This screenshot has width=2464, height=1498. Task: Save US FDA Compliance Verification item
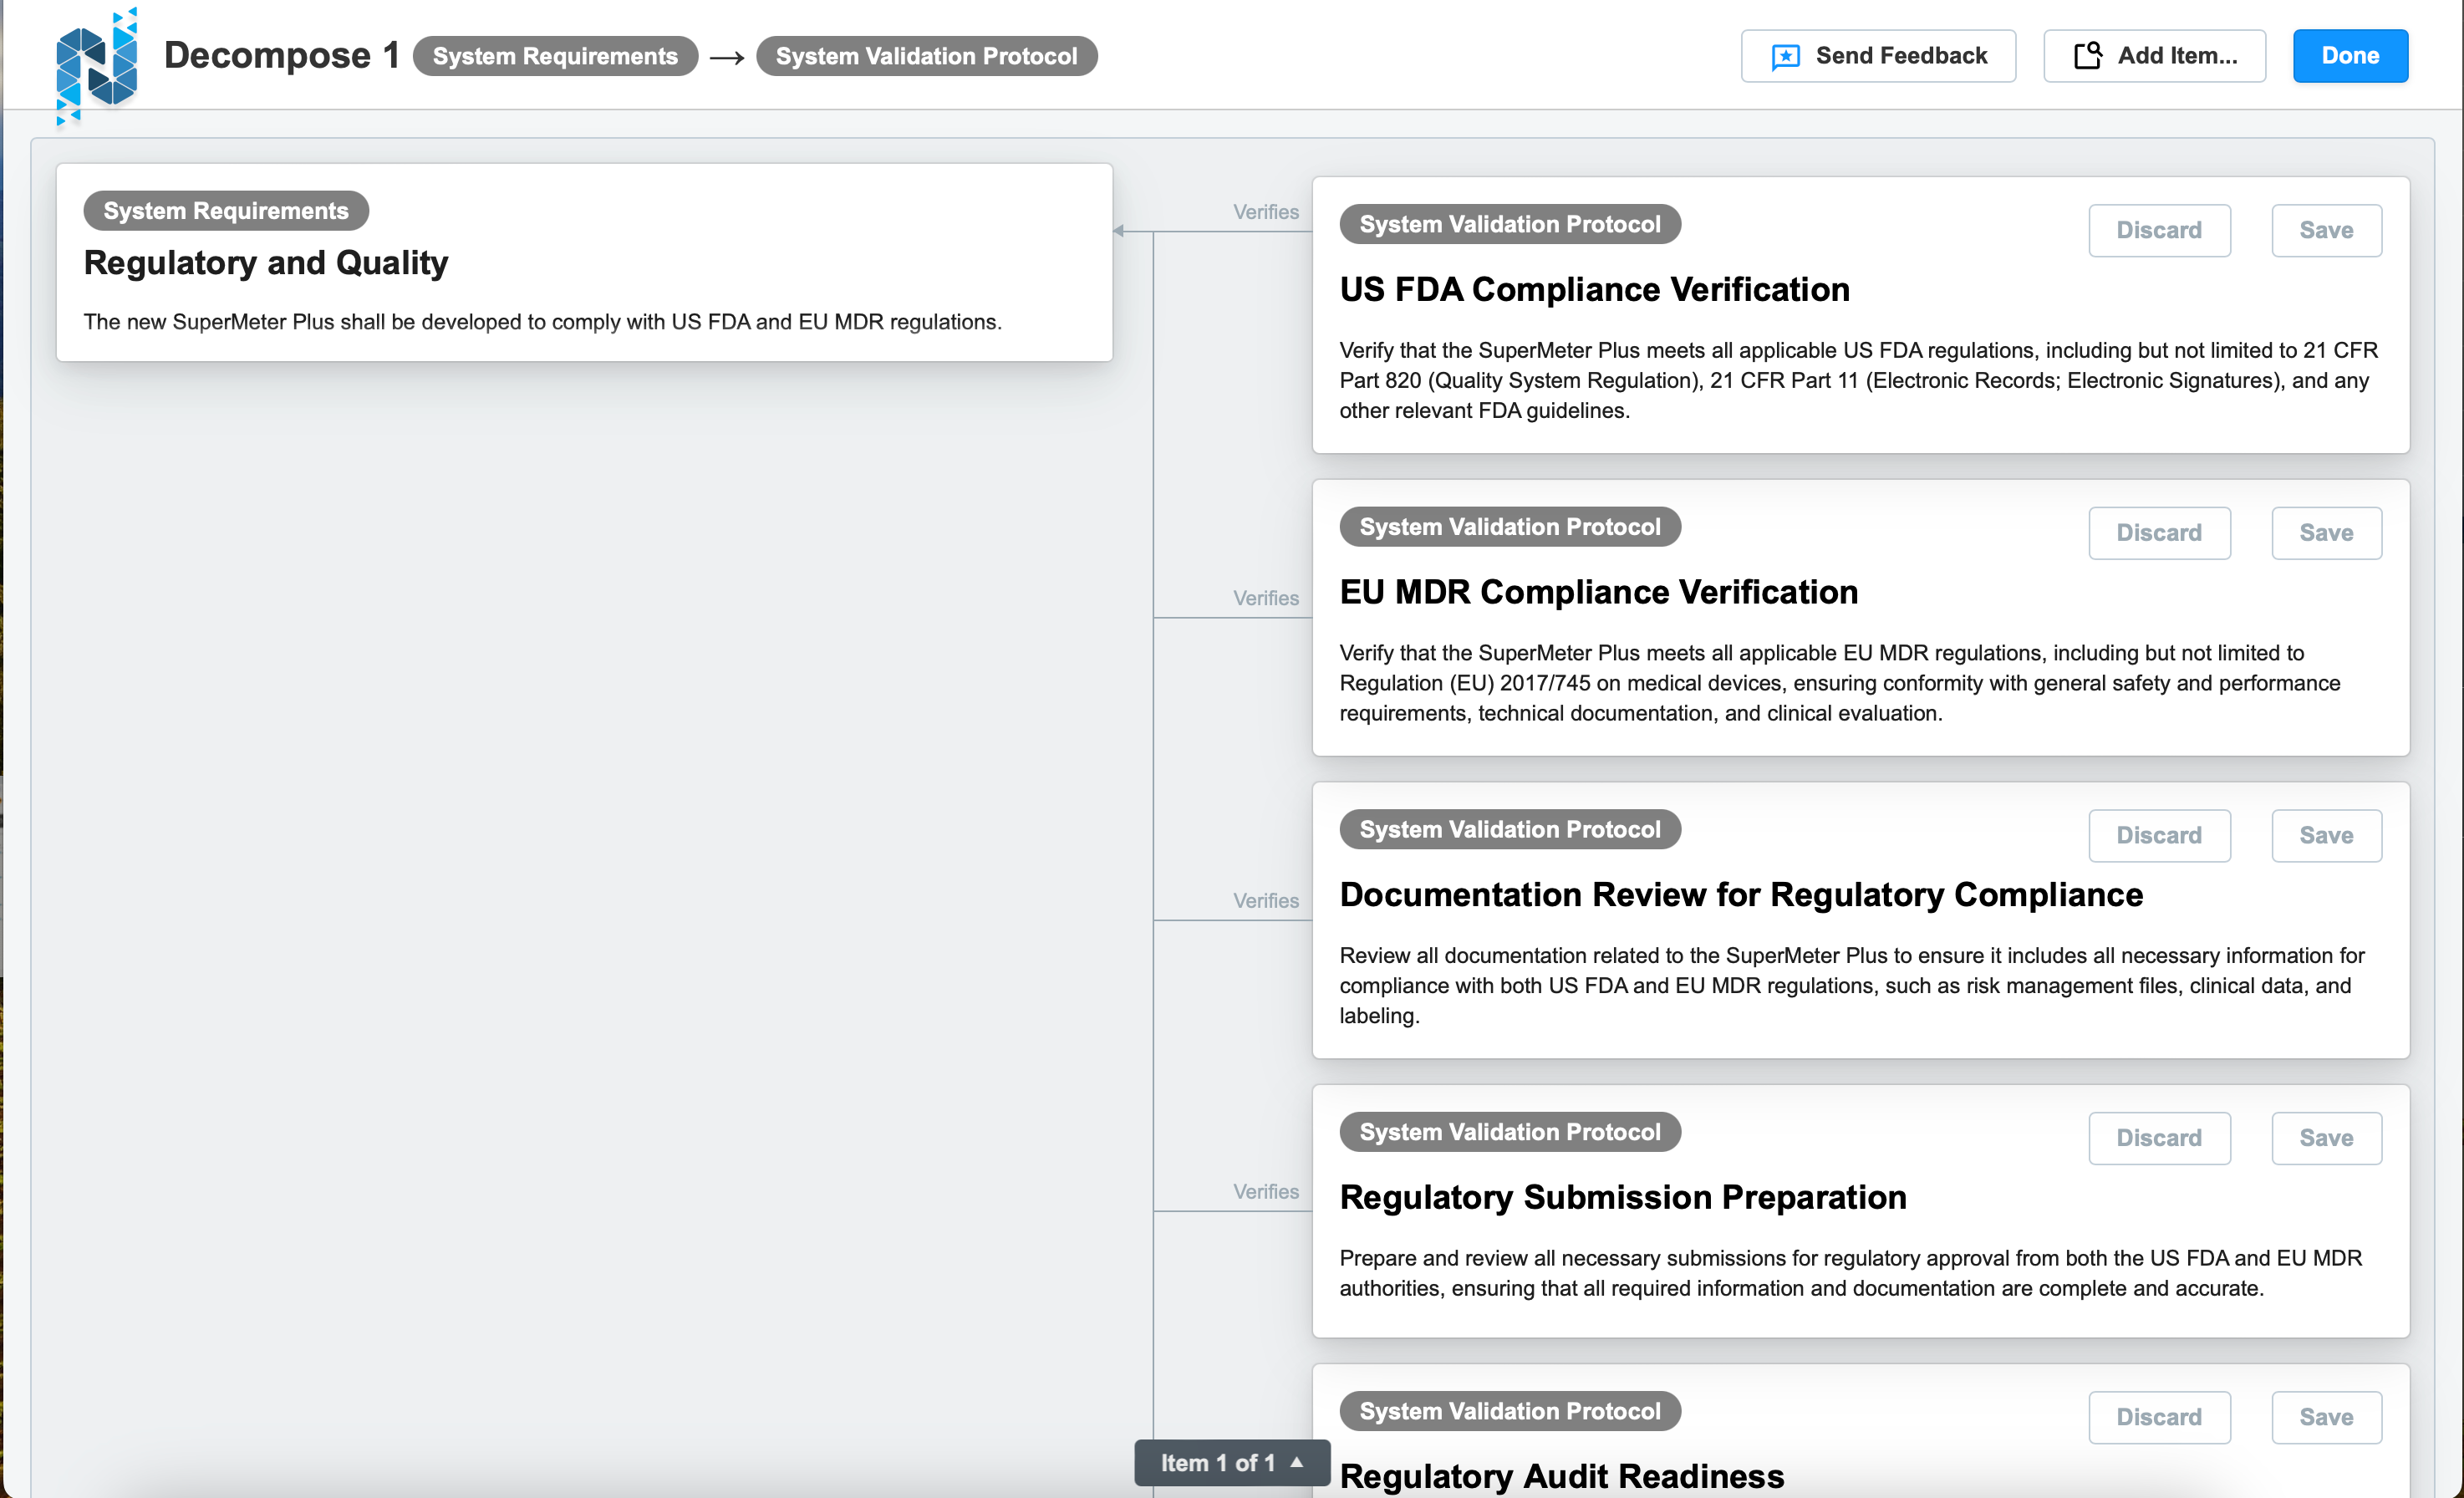point(2325,231)
